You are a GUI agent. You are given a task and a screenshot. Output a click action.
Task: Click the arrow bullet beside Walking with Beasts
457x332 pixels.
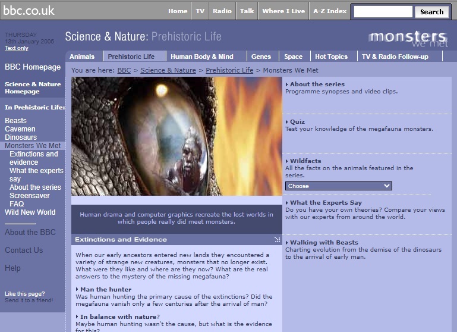click(x=287, y=243)
